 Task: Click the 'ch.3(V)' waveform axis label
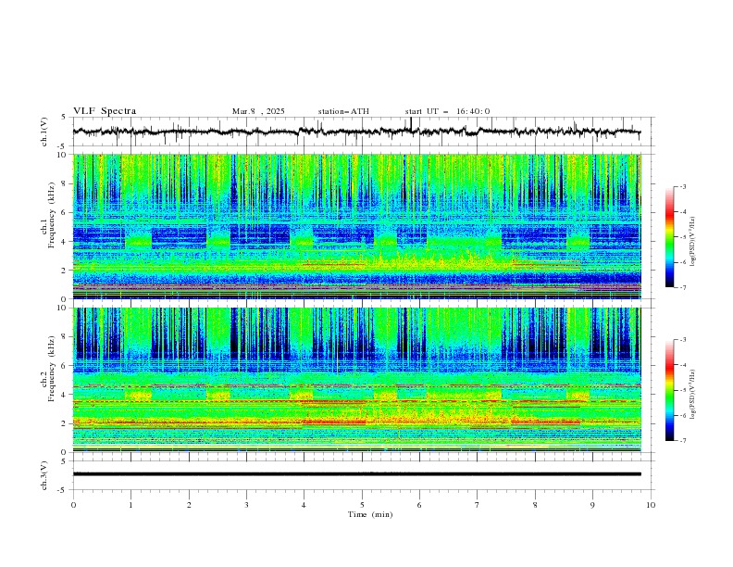click(44, 475)
